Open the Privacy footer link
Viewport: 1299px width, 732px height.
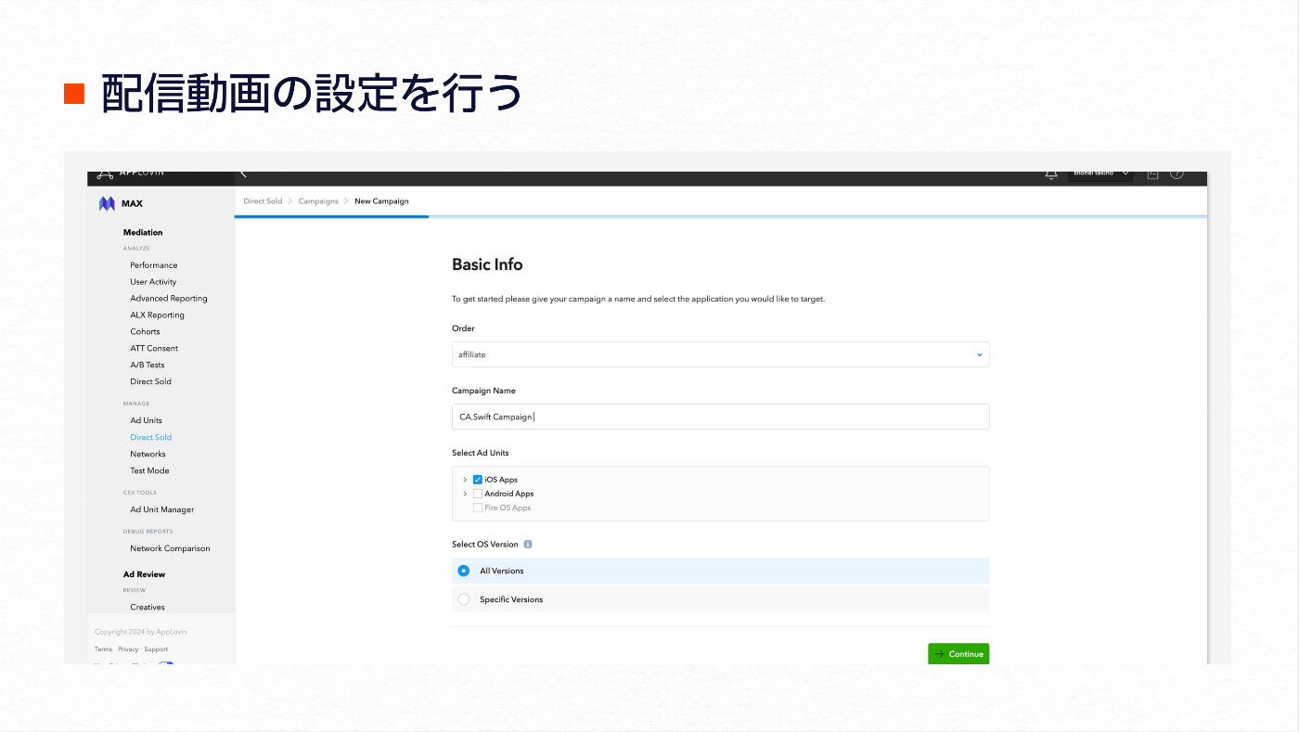coord(128,649)
